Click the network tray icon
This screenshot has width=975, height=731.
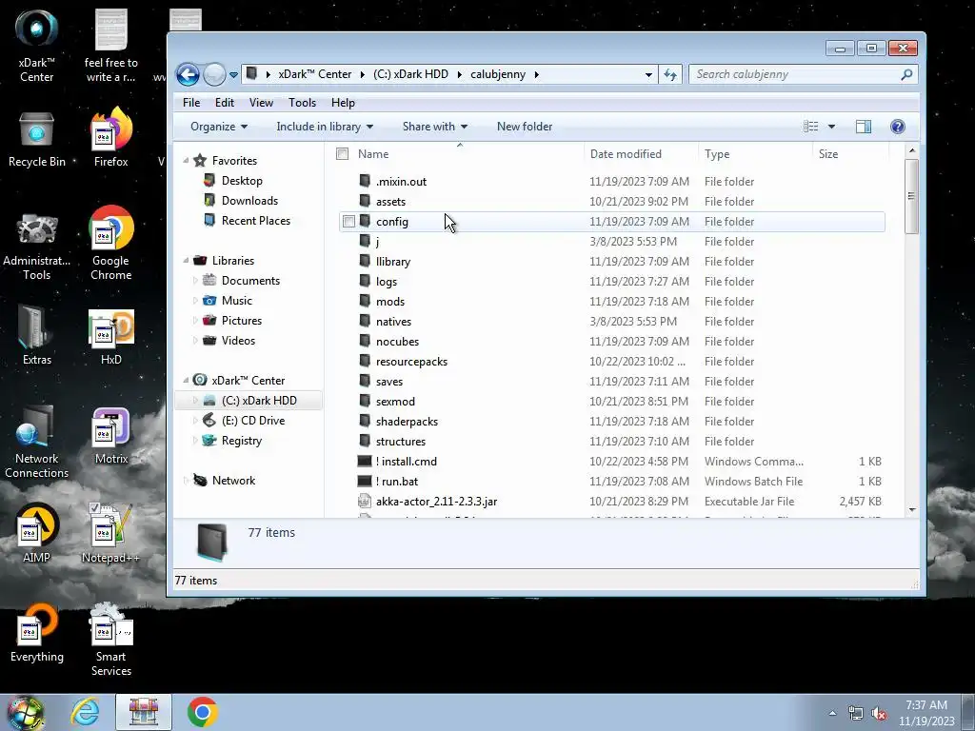point(856,714)
